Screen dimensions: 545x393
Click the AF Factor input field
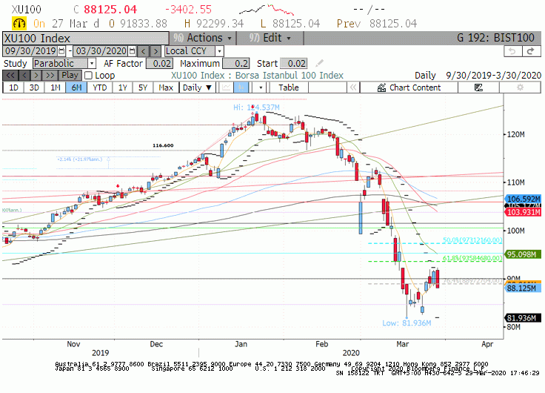[159, 63]
